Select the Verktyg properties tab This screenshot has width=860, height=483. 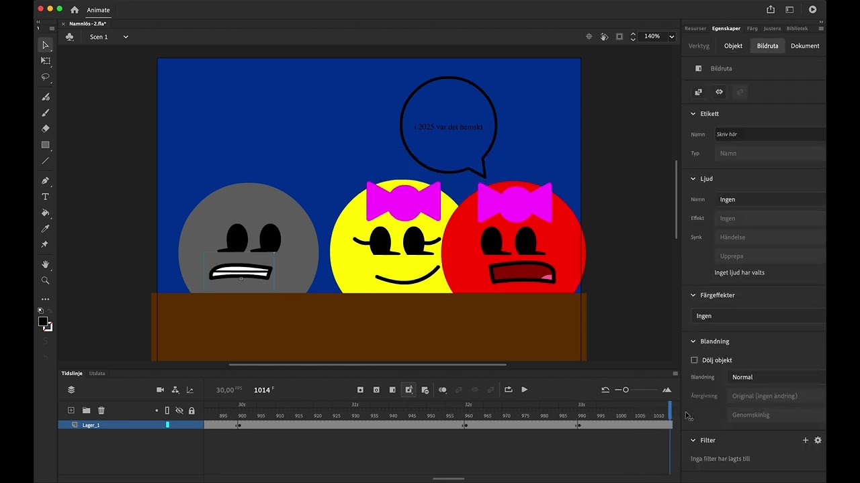pos(699,46)
